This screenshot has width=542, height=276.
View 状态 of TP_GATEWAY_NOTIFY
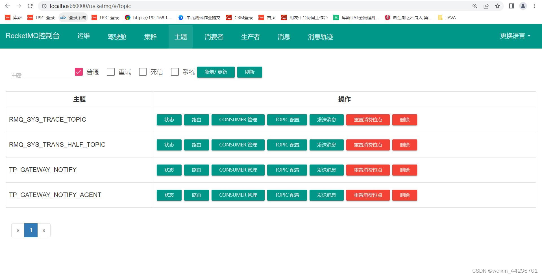pos(169,170)
